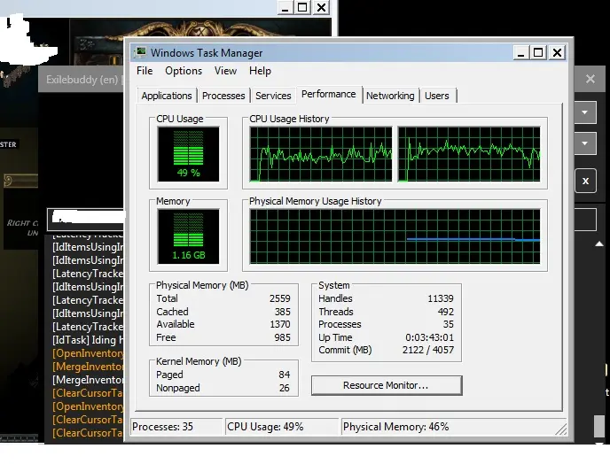Minimize the Windows Task Manager window
The width and height of the screenshot is (610, 464).
coord(520,52)
